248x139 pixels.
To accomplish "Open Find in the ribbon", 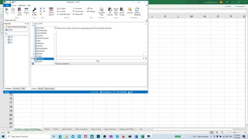I will click(x=90, y=8).
